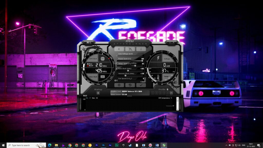Adjust the Temp. Limit slider
263x148 pixels.
point(130,66)
